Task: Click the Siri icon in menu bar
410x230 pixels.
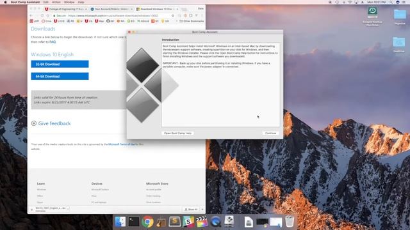Action: [397, 2]
